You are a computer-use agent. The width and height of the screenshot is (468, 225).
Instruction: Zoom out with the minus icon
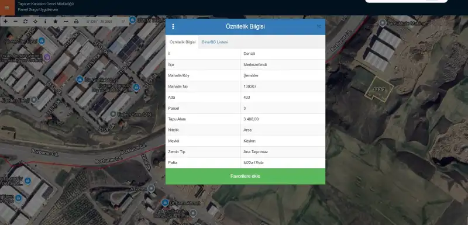tap(16, 22)
